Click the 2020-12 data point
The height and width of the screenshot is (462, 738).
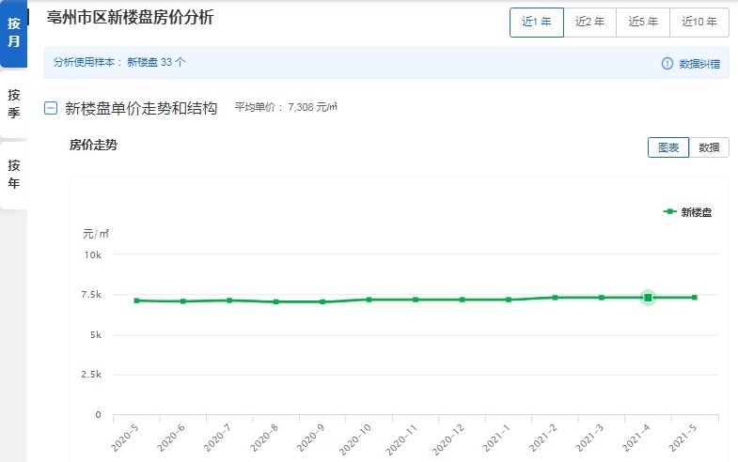463,300
